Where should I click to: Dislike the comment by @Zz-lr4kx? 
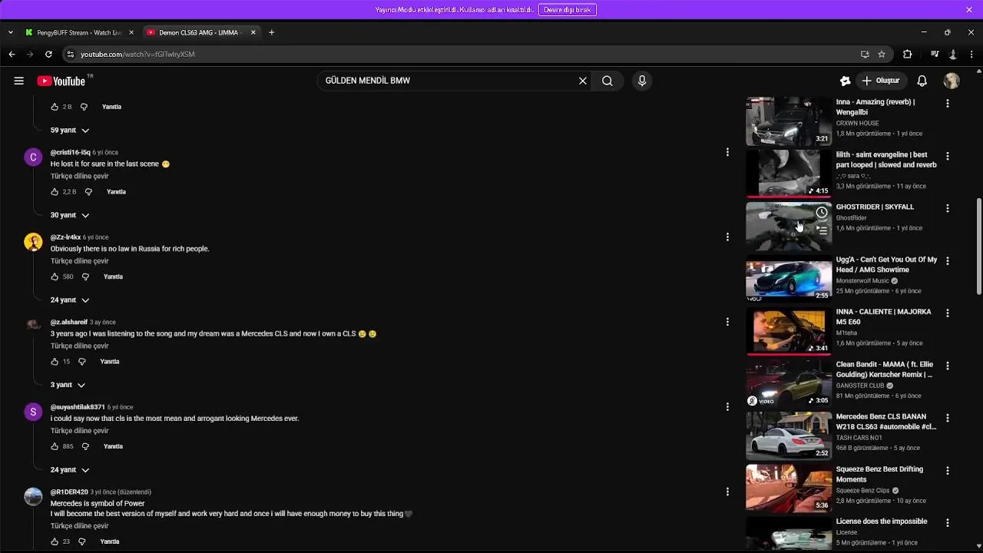(85, 276)
